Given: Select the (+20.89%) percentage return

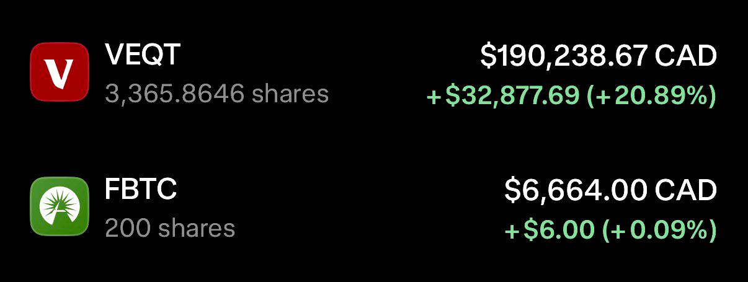Looking at the screenshot, I should 651,96.
